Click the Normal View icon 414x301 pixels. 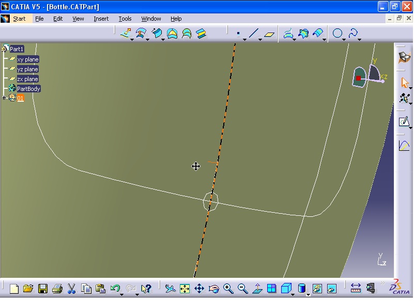pyautogui.click(x=257, y=289)
